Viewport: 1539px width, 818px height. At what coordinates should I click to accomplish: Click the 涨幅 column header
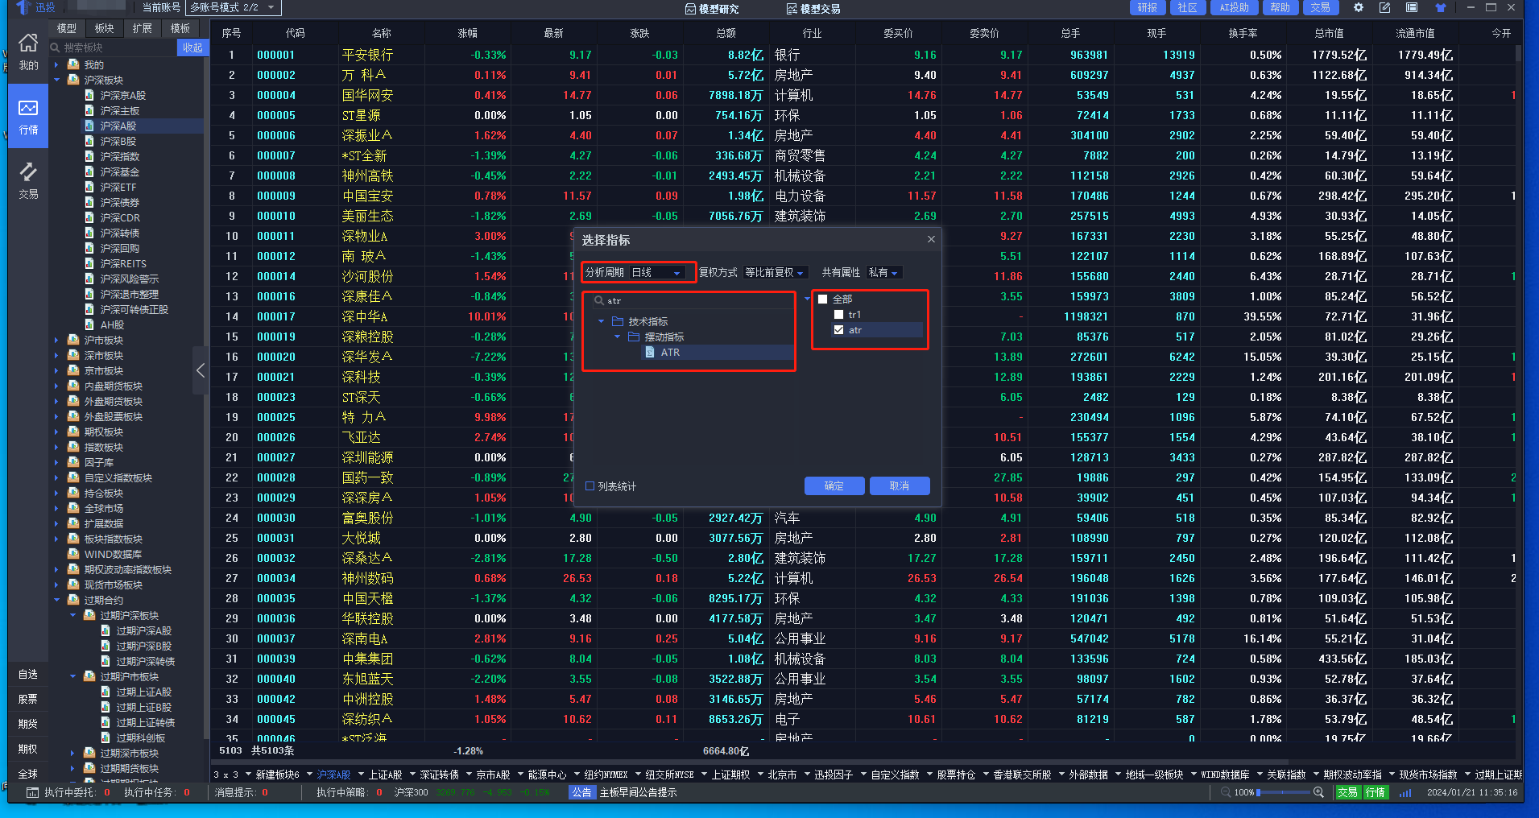[467, 33]
